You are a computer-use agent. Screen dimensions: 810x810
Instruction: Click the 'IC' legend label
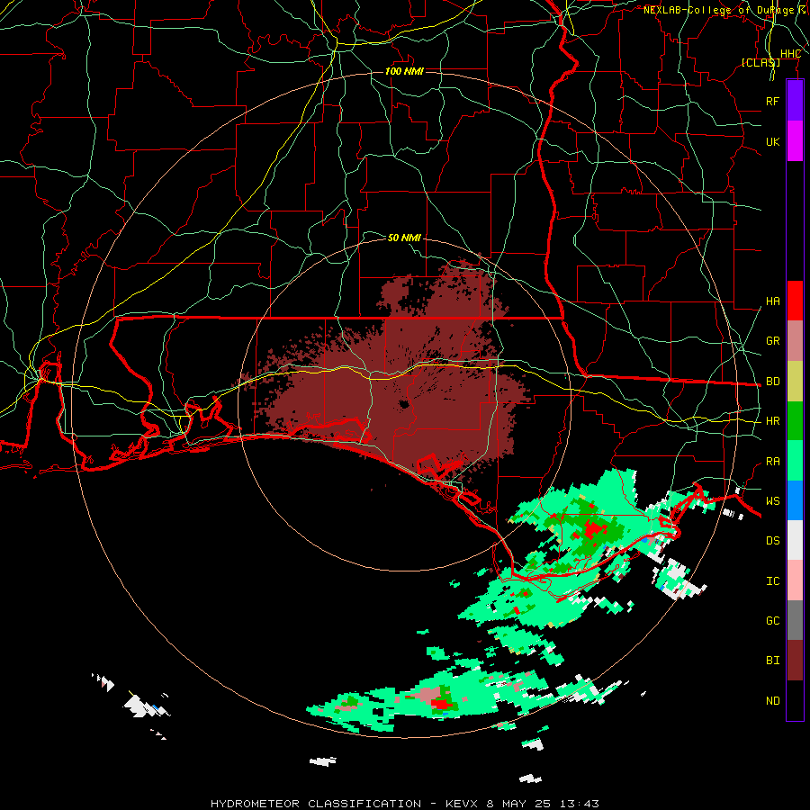click(x=772, y=581)
